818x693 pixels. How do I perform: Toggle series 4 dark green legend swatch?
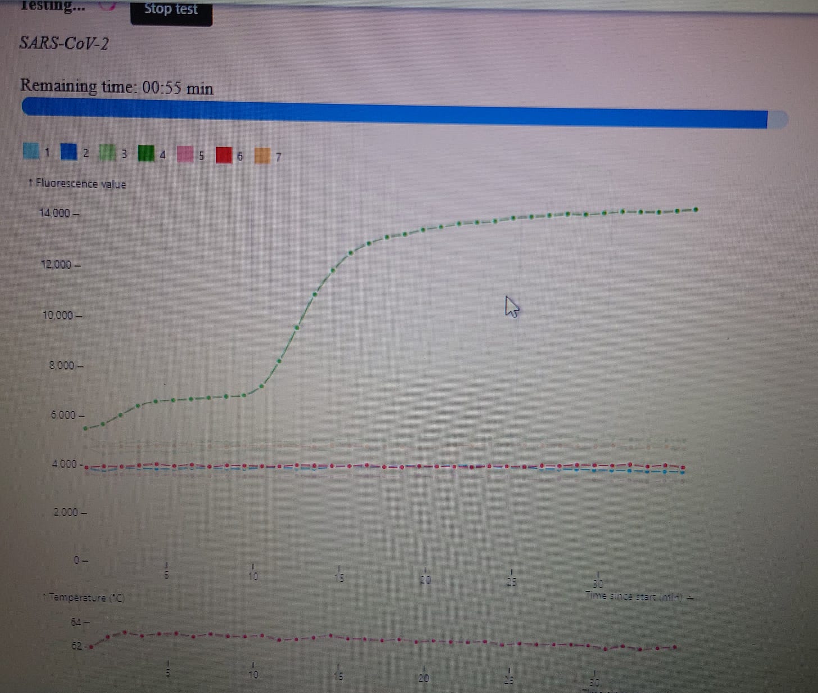coord(146,153)
